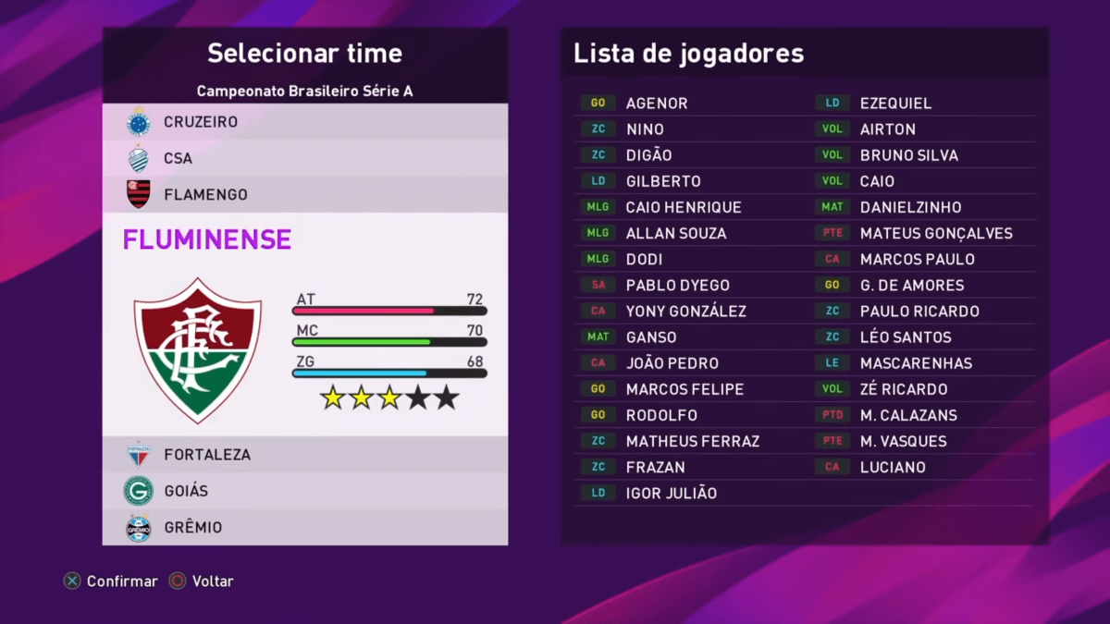Click the Campeonato Brasileiro Série A header
The image size is (1110, 624).
pos(305,92)
